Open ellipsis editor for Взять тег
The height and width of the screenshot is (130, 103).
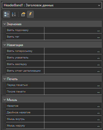[98, 38]
